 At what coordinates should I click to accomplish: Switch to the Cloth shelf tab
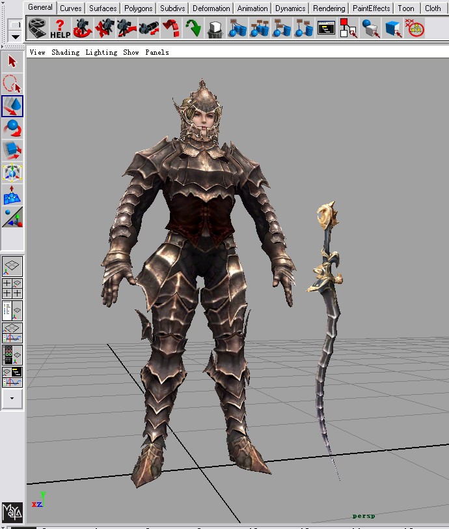click(x=433, y=8)
